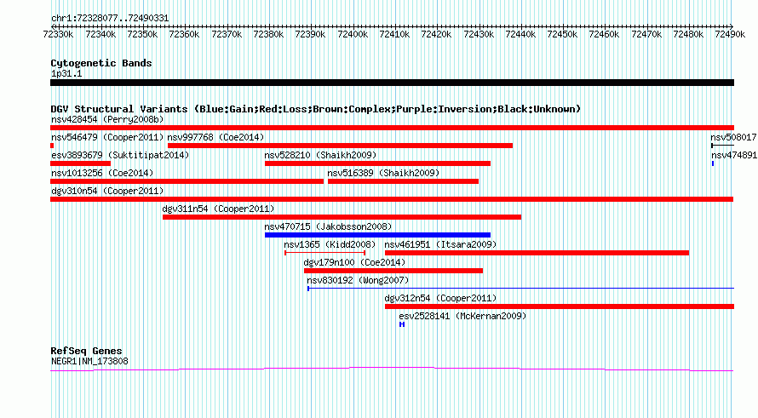This screenshot has width=758, height=418.
Task: Click the small blue esv2528141 marker
Action: click(x=402, y=324)
